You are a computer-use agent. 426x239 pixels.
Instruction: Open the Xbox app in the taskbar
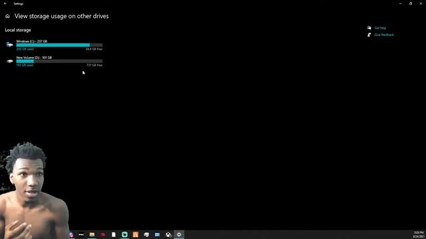pos(168,234)
